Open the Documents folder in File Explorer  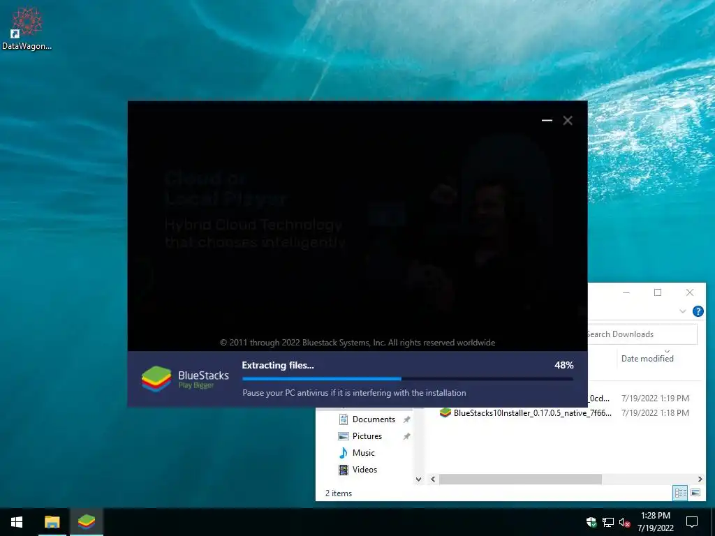pyautogui.click(x=374, y=419)
